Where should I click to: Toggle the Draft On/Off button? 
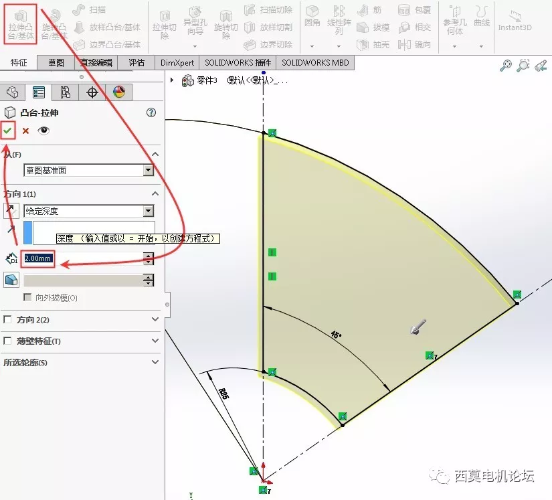11,280
